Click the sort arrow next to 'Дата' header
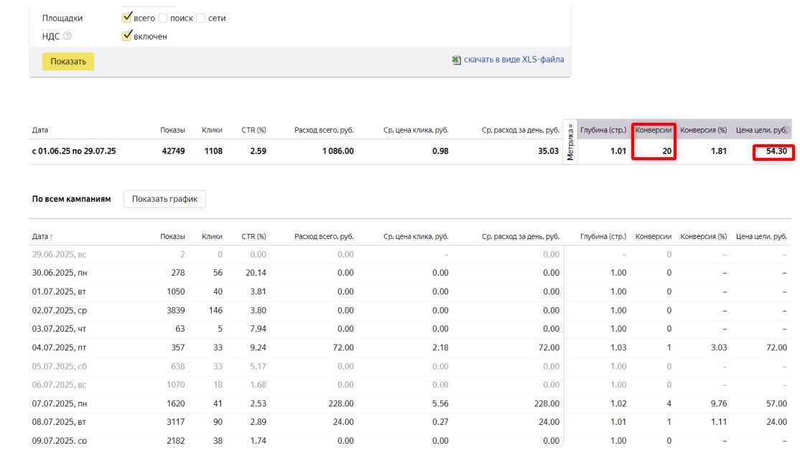The width and height of the screenshot is (800, 453). point(52,237)
